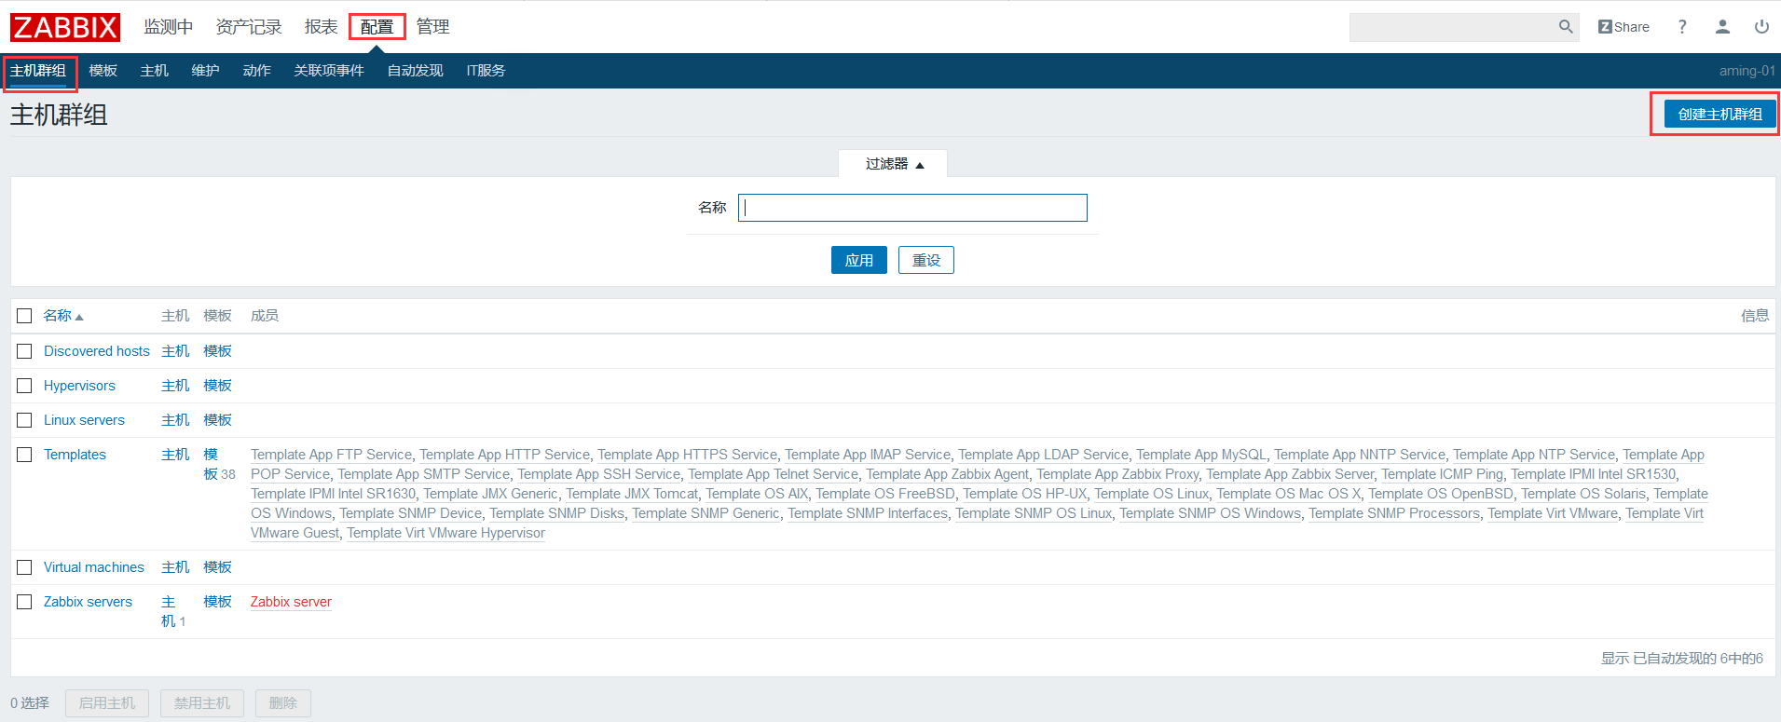Image resolution: width=1781 pixels, height=722 pixels.
Task: Click 创建主机群组 button
Action: click(1719, 115)
